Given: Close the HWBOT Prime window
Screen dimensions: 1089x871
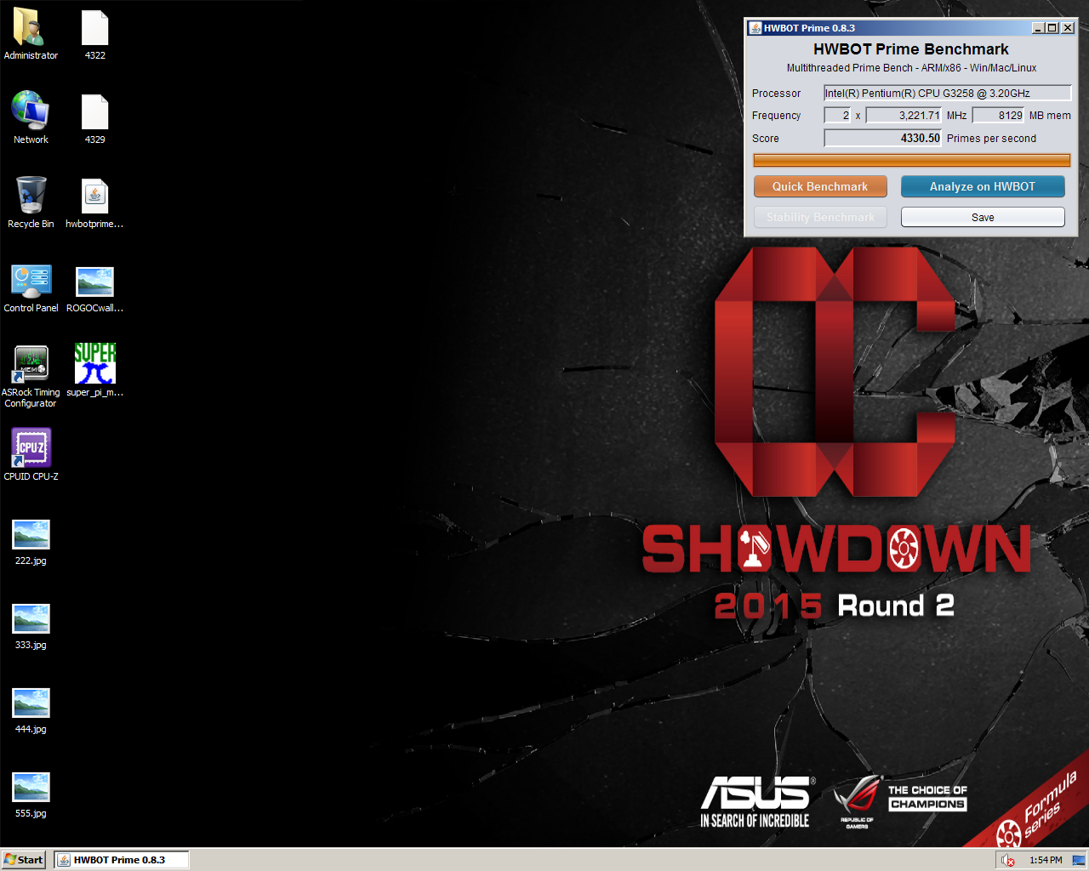Looking at the screenshot, I should pyautogui.click(x=1068, y=28).
